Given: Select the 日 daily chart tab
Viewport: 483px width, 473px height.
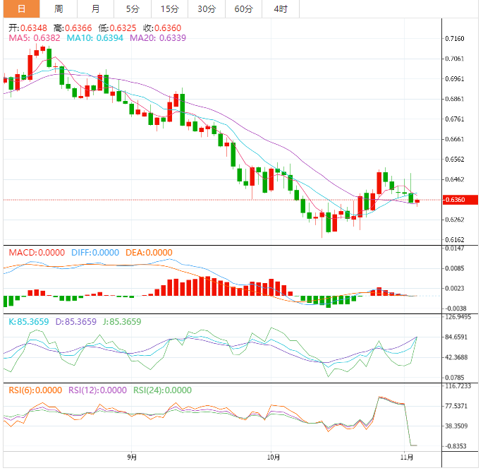Looking at the screenshot, I should tap(21, 8).
